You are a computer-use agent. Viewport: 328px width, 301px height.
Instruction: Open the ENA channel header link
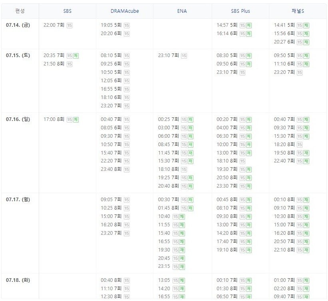(x=182, y=11)
